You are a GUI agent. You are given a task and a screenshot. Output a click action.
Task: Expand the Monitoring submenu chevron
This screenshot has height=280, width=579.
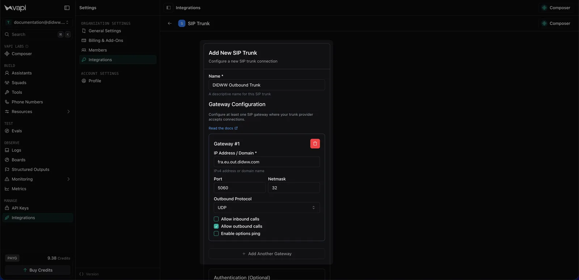tap(68, 179)
